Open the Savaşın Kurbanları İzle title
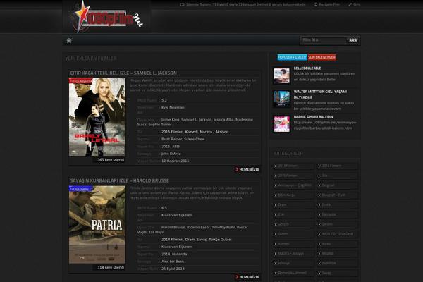 (x=120, y=180)
